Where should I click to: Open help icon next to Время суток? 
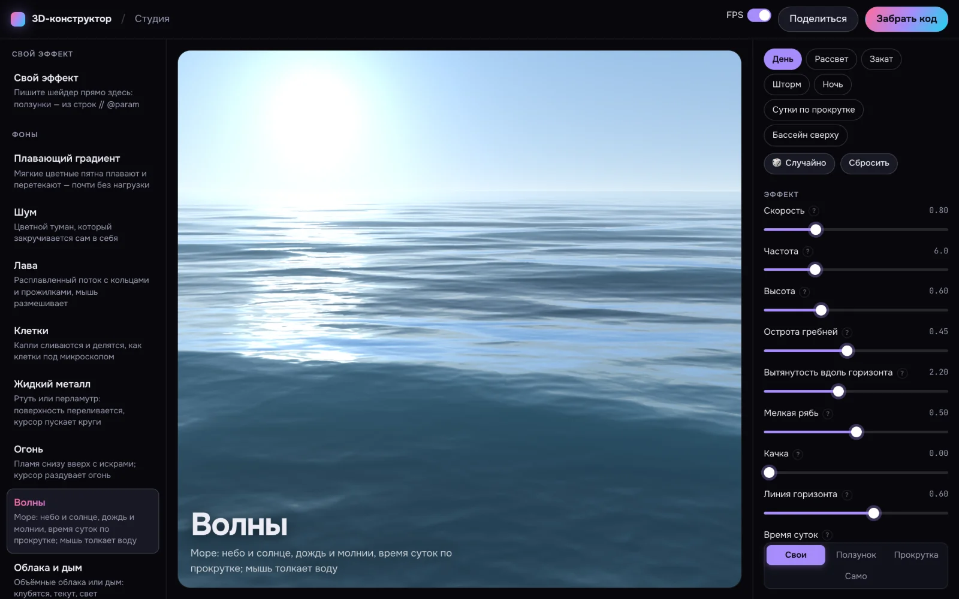828,535
